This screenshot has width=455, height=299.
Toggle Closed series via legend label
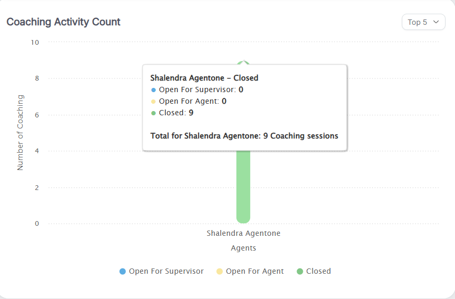(318, 272)
